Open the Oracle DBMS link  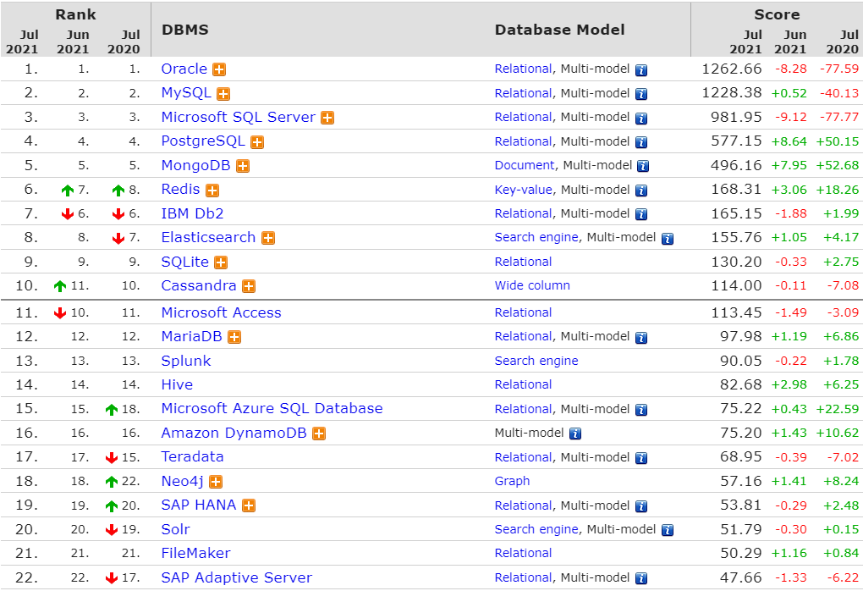point(184,69)
